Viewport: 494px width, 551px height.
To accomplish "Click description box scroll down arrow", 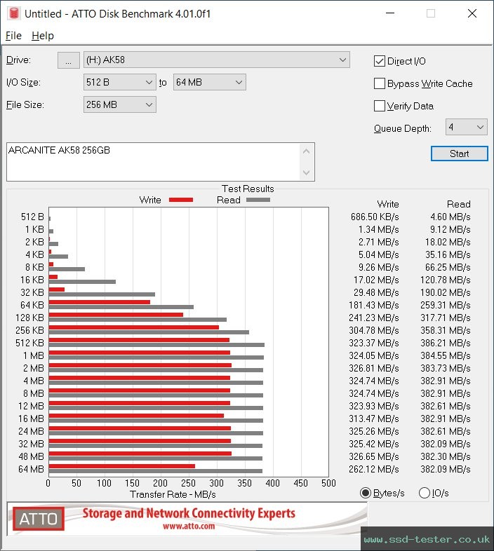I will point(306,172).
